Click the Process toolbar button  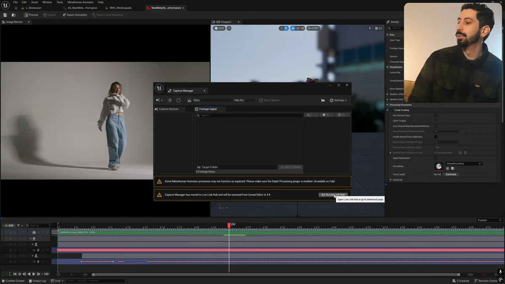point(31,15)
